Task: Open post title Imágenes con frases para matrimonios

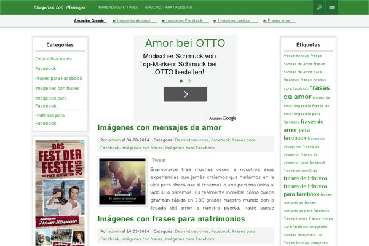Action: click(172, 219)
